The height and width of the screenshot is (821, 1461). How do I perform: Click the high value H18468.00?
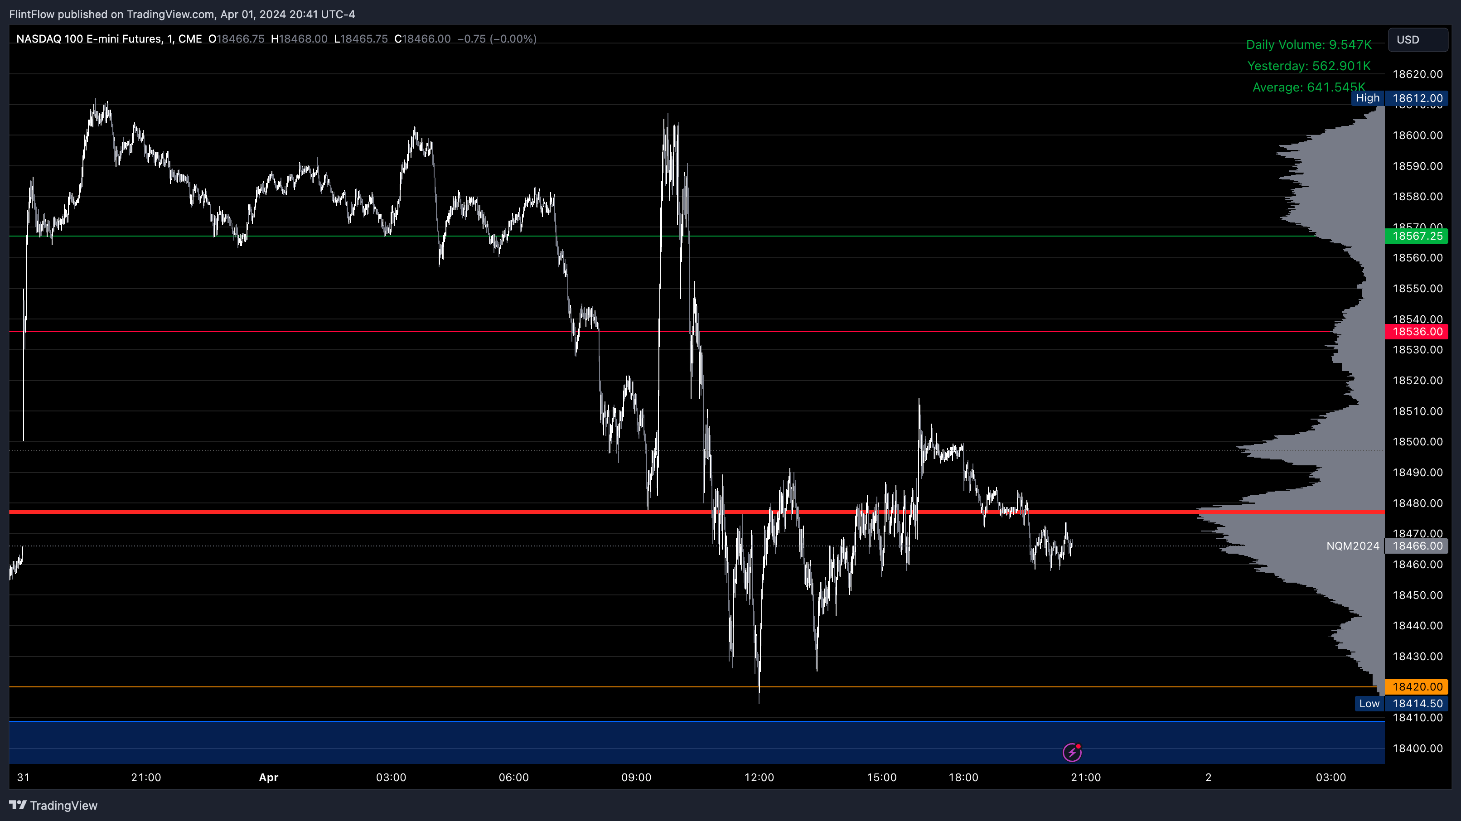[299, 39]
